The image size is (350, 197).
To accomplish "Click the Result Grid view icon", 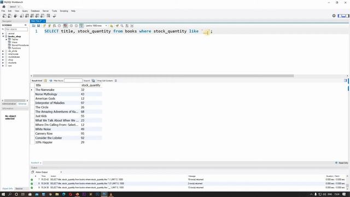I will pos(45,80).
